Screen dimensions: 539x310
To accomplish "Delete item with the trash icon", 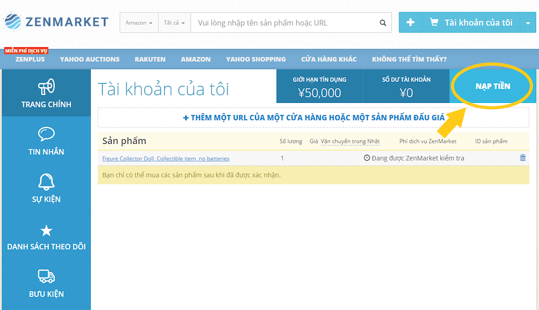I will pyautogui.click(x=523, y=158).
